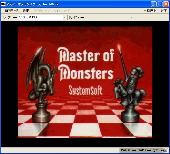Expand the ドライブ1 SYSTEM DISK dropdown arrow
Screen dimensions: 170x154
(x=64, y=17)
